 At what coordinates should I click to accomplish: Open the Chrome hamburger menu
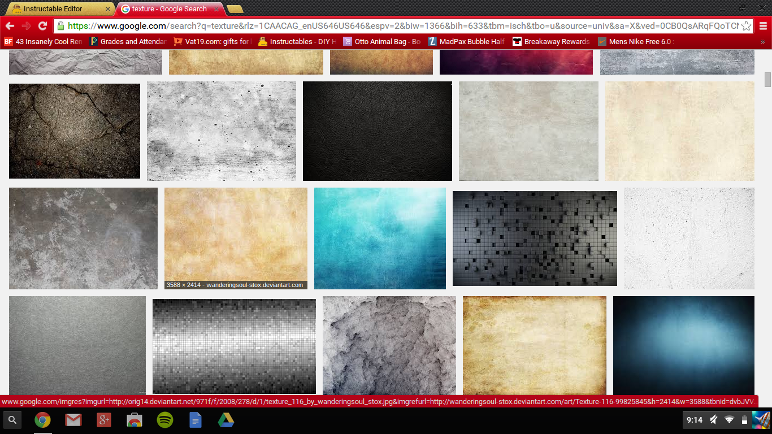click(763, 26)
